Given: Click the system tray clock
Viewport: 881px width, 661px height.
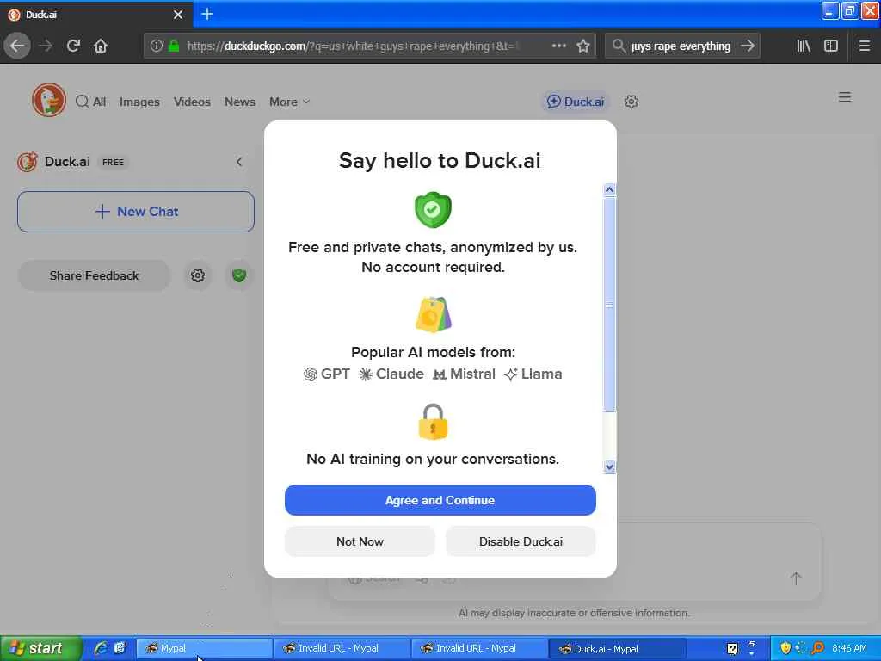Looking at the screenshot, I should [849, 648].
